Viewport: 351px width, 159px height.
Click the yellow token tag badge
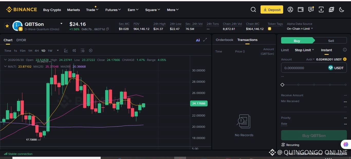tap(269, 29)
